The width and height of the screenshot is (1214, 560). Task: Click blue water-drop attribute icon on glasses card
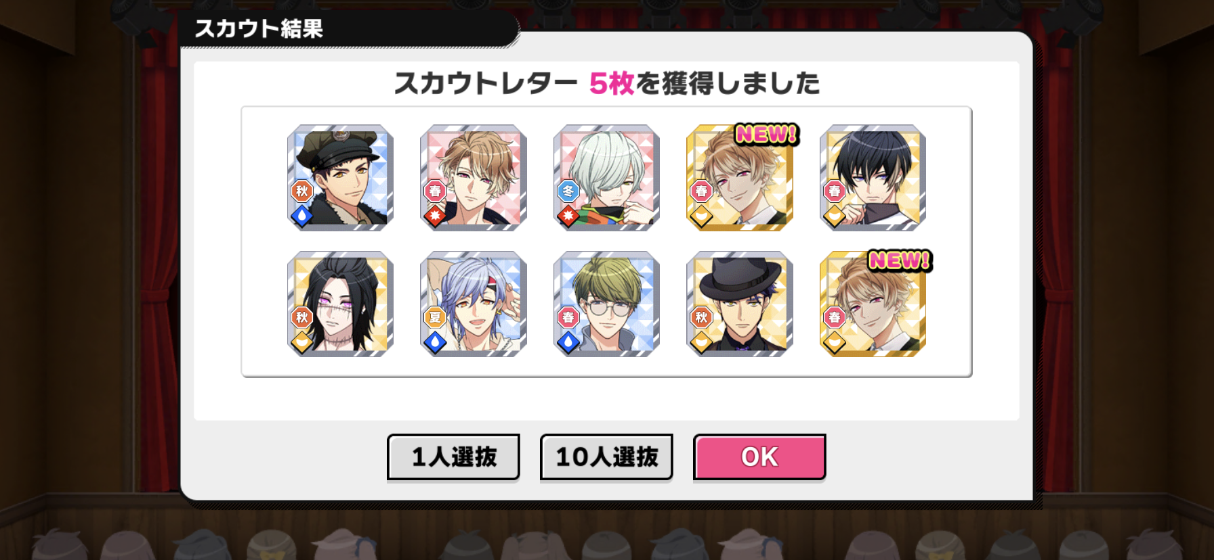point(568,342)
